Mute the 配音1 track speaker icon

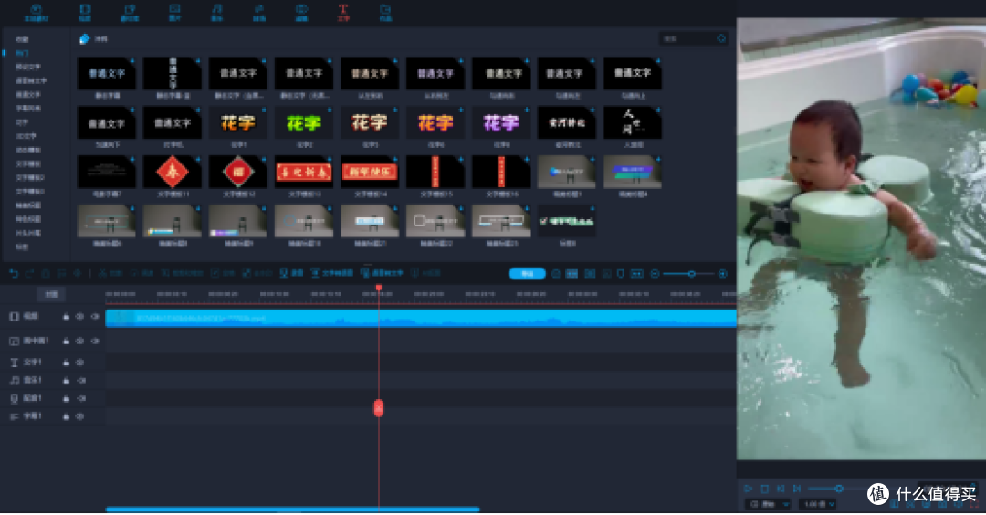(x=81, y=399)
